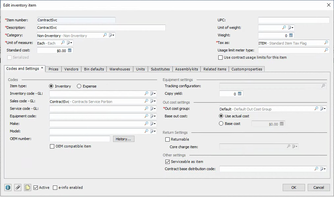Select Expense item type
The height and width of the screenshot is (197, 334).
click(79, 86)
